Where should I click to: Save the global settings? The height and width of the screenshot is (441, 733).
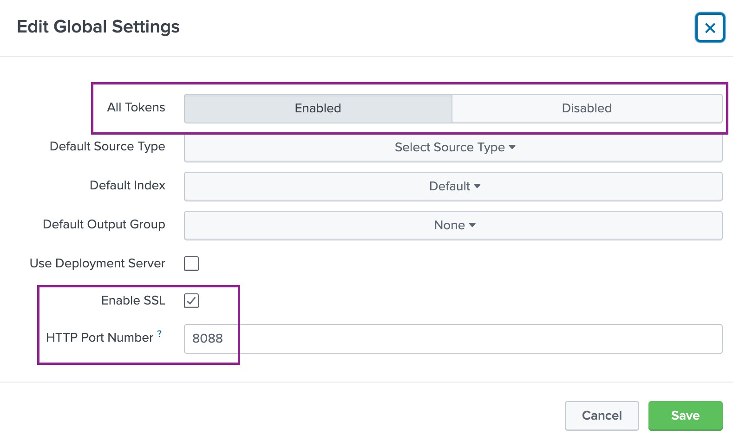coord(685,415)
